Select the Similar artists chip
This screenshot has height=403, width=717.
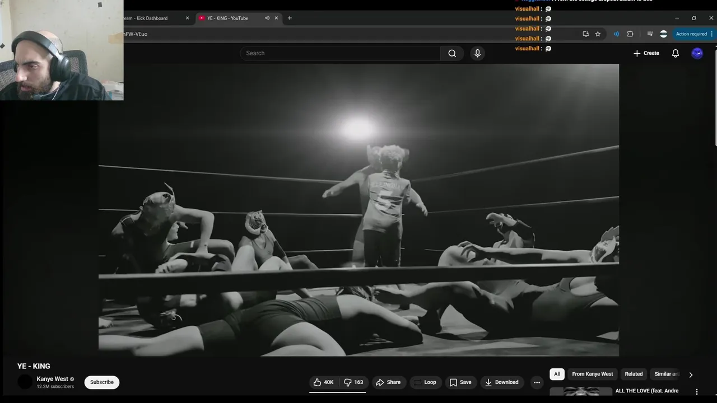(x=667, y=374)
